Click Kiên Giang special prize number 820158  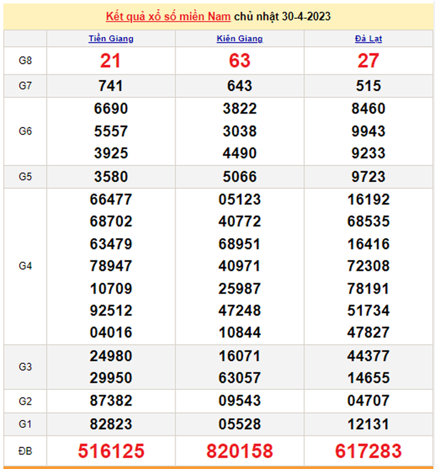tap(240, 451)
